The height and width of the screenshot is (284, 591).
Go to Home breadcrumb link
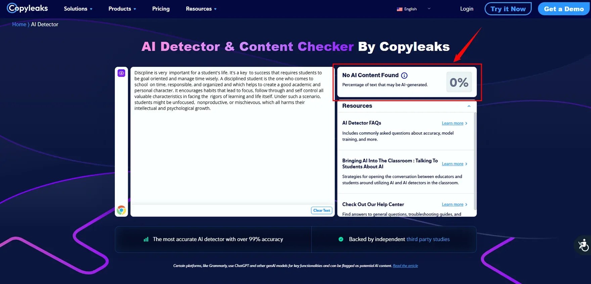(x=19, y=24)
